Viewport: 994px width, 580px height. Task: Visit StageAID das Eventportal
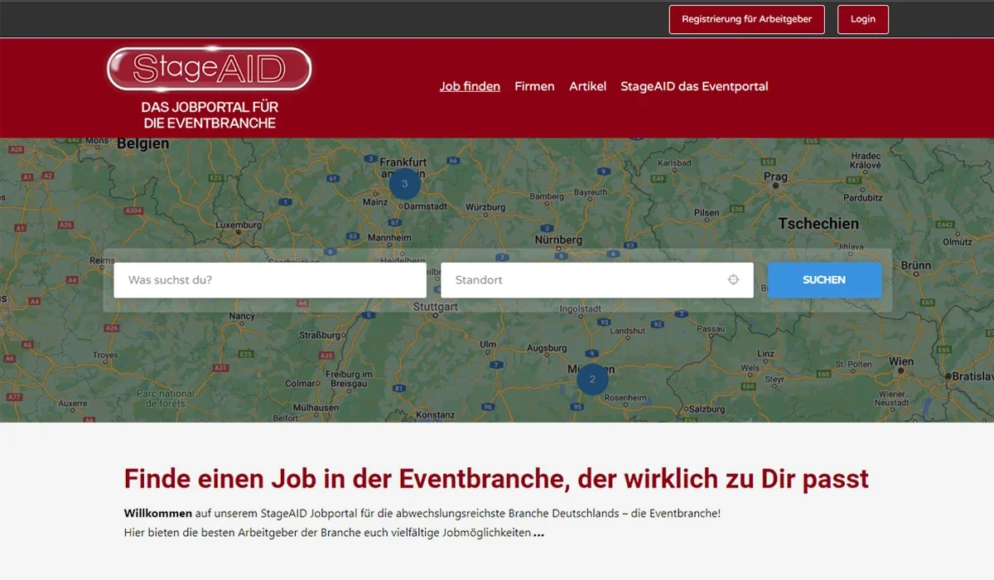point(694,86)
